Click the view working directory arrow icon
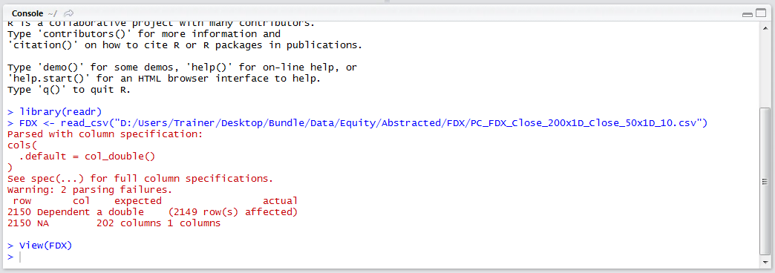This screenshot has height=273, width=775. point(69,13)
